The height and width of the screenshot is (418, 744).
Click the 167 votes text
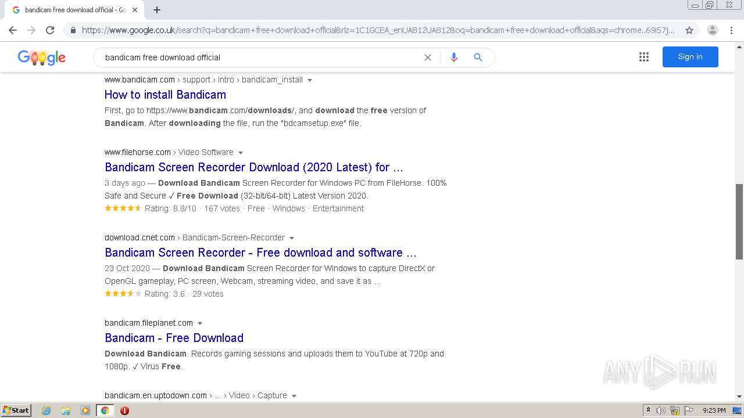pyautogui.click(x=222, y=208)
